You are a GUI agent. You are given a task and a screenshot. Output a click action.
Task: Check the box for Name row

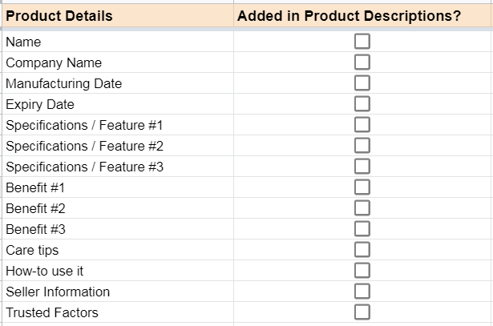point(362,42)
